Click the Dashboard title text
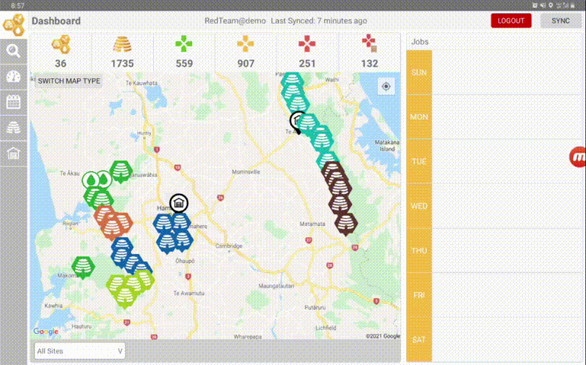The image size is (586, 365). pyautogui.click(x=56, y=21)
